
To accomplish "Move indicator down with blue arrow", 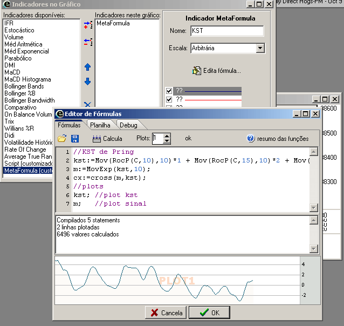I will click(88, 81).
